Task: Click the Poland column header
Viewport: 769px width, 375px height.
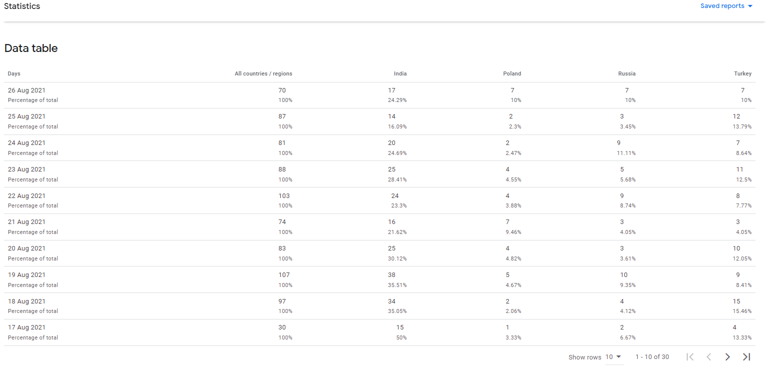Action: pos(512,73)
